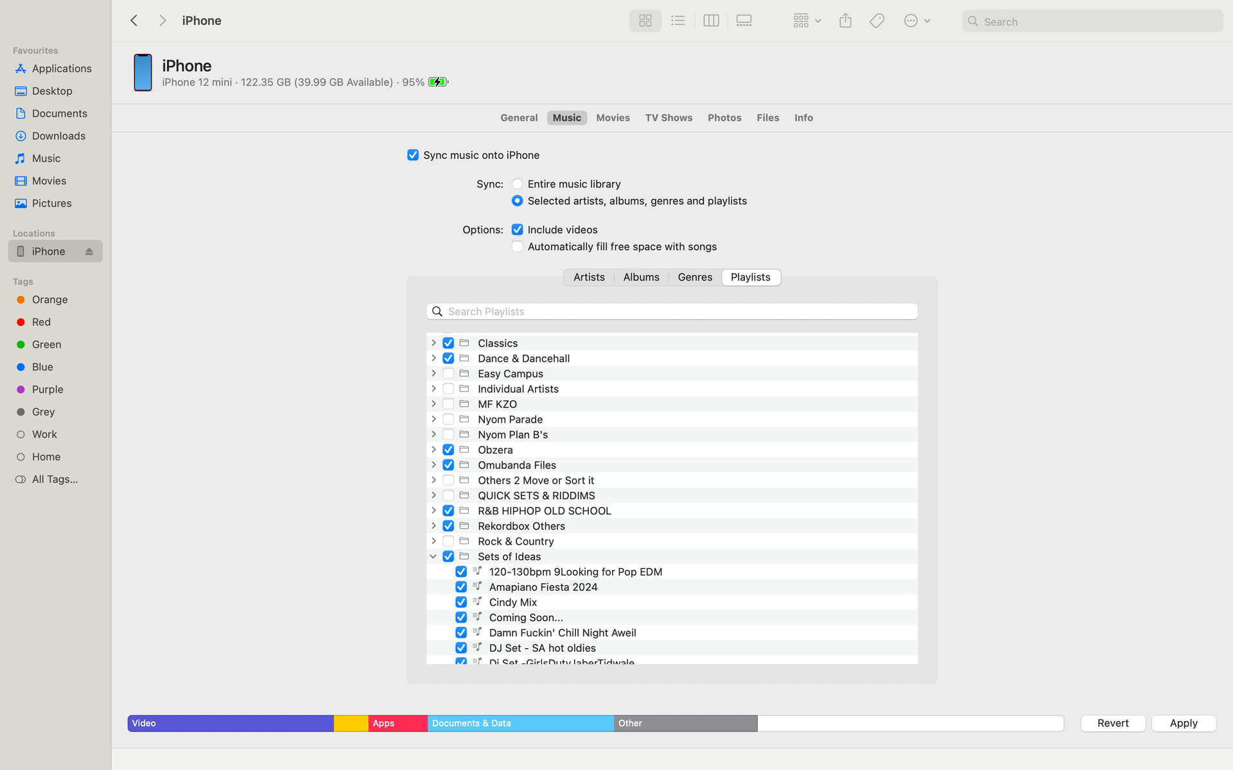
Task: Open the TV Shows tab
Action: click(x=669, y=117)
